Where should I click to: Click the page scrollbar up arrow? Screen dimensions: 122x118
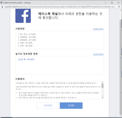click(121, 10)
